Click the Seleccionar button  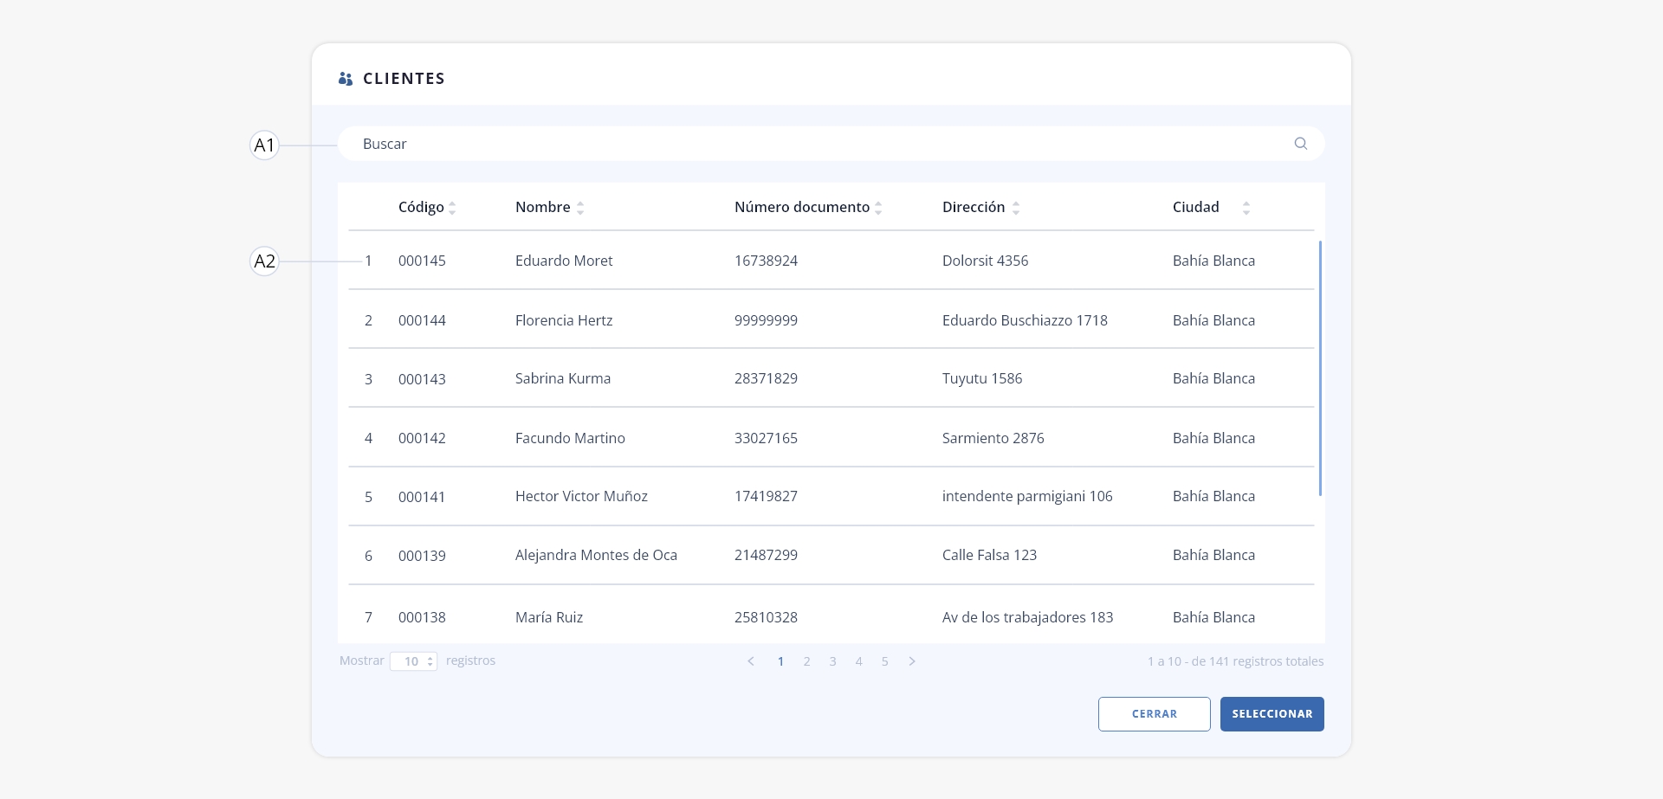pyautogui.click(x=1272, y=714)
